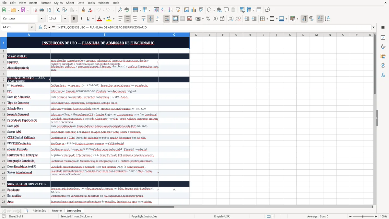This screenshot has height=219, width=389.
Task: Insert a comment
Action: click(226, 10)
